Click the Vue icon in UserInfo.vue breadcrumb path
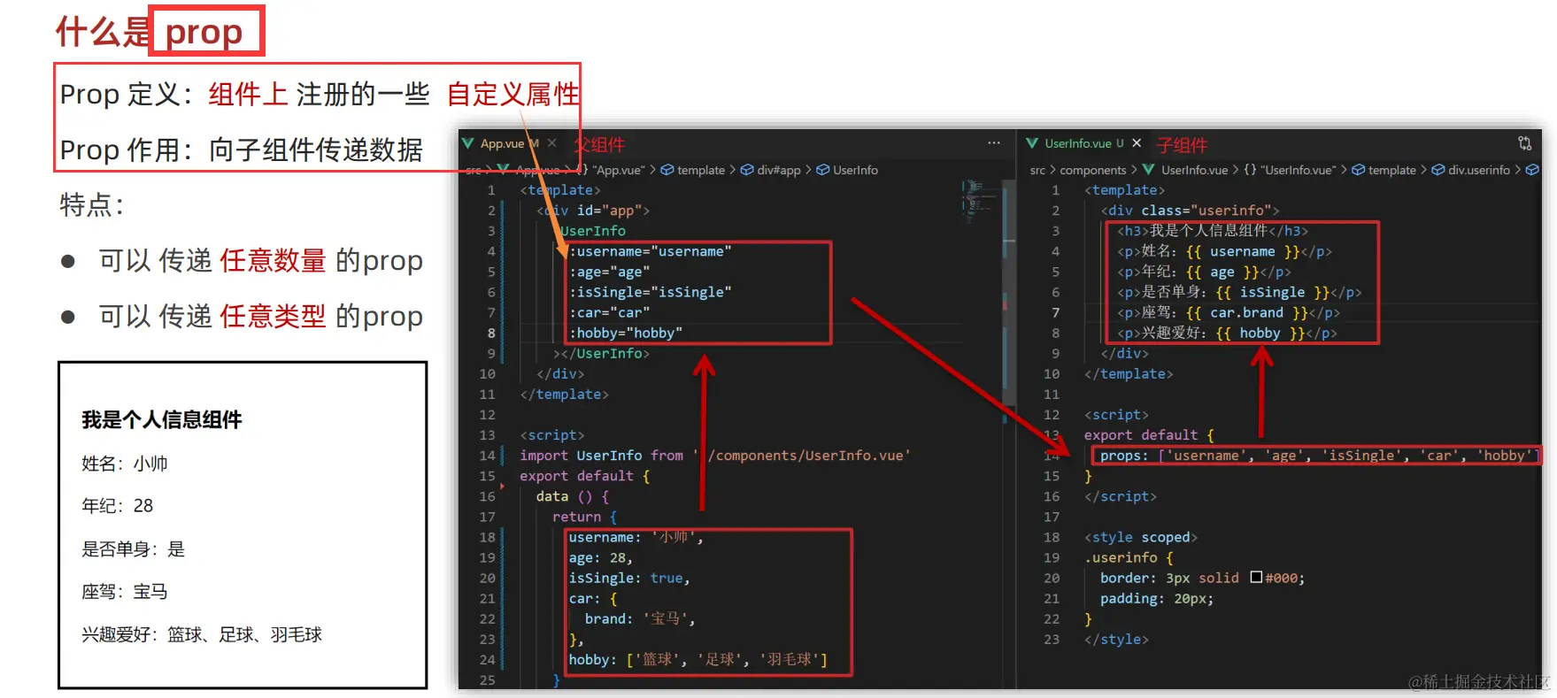Screen dimensions: 1557x698 point(1149,170)
